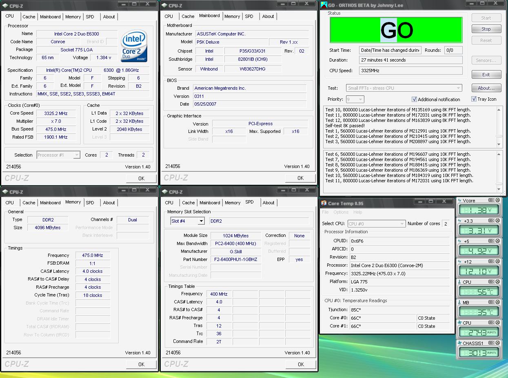Click the ORTHOS title bar icon
508x378 pixels.
(x=324, y=5)
